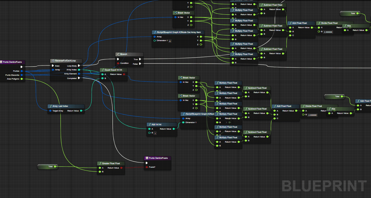
Task: Select the Equal Equal Int Int node icon
Action: tap(103, 70)
